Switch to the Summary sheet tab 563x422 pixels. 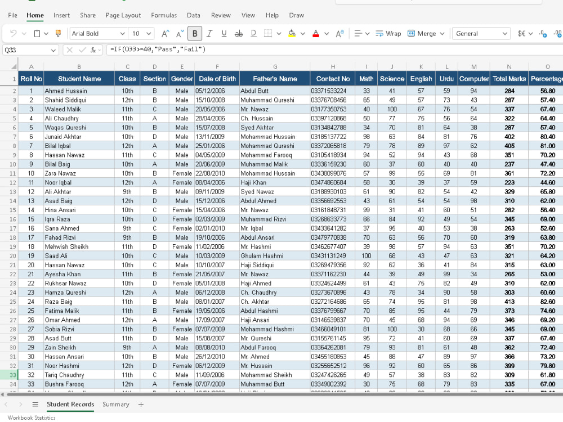pyautogui.click(x=115, y=404)
